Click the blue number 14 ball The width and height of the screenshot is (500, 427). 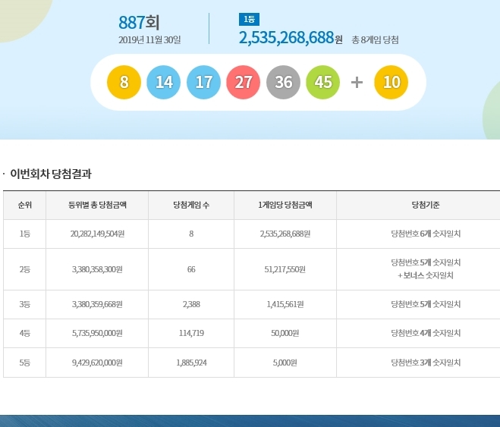click(x=164, y=83)
